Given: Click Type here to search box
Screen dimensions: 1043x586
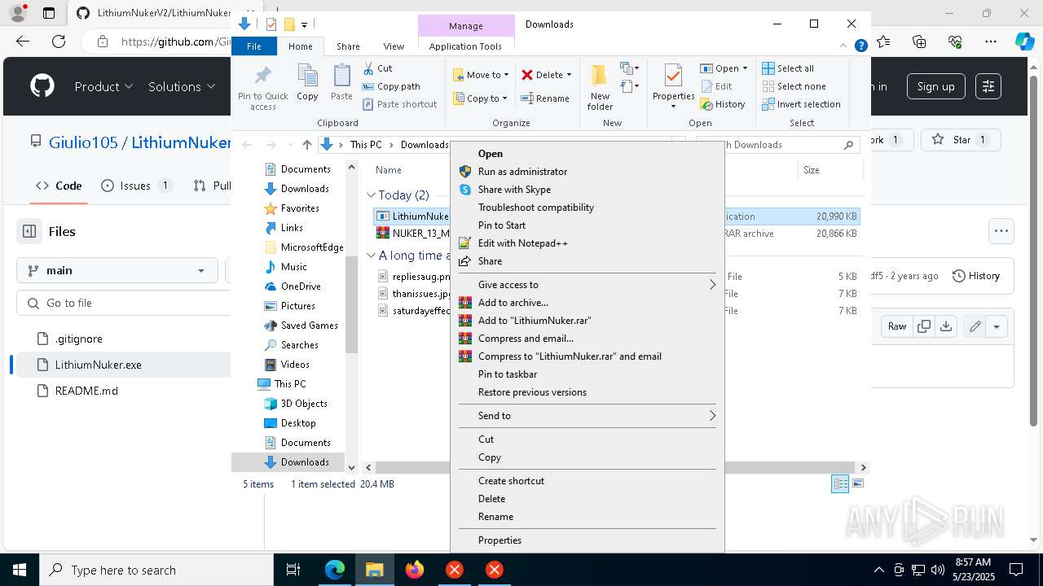Looking at the screenshot, I should 156,570.
